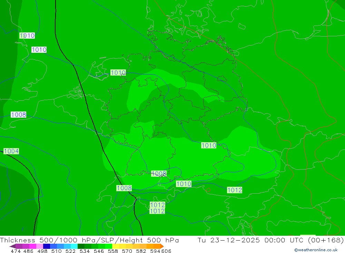The image size is (345, 253).
Task: Click the 1010 label over the Czech border
Action: [209, 145]
